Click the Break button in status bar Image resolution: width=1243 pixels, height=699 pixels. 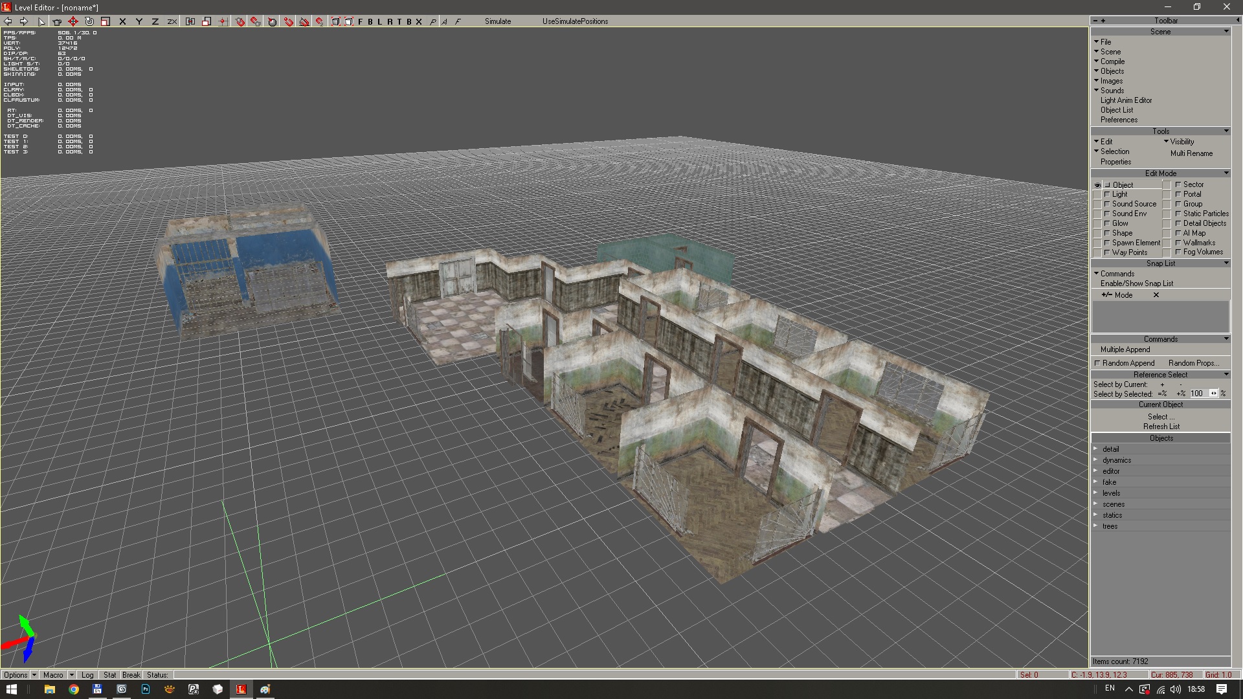131,674
